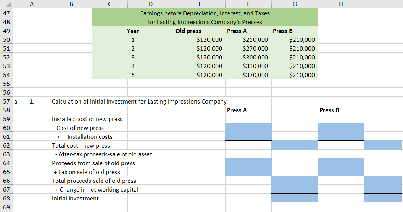This screenshot has width=403, height=212.
Task: Select row 58 header
Action: (x=7, y=110)
